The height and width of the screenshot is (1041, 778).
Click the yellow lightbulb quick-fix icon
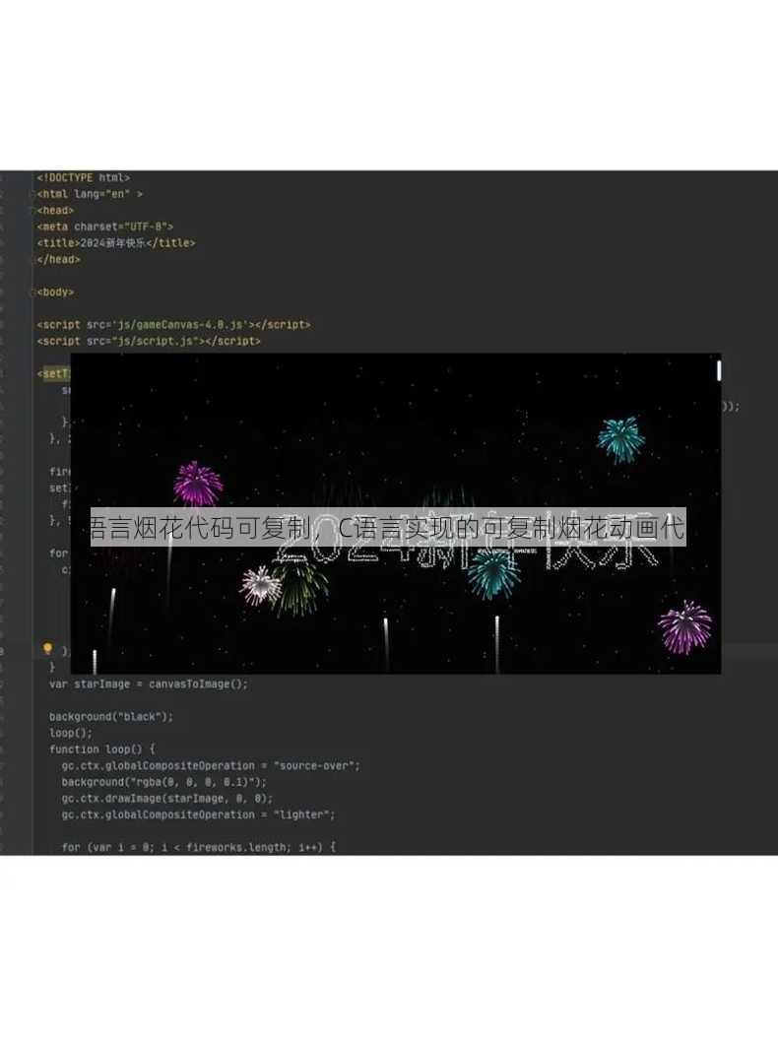(x=47, y=649)
